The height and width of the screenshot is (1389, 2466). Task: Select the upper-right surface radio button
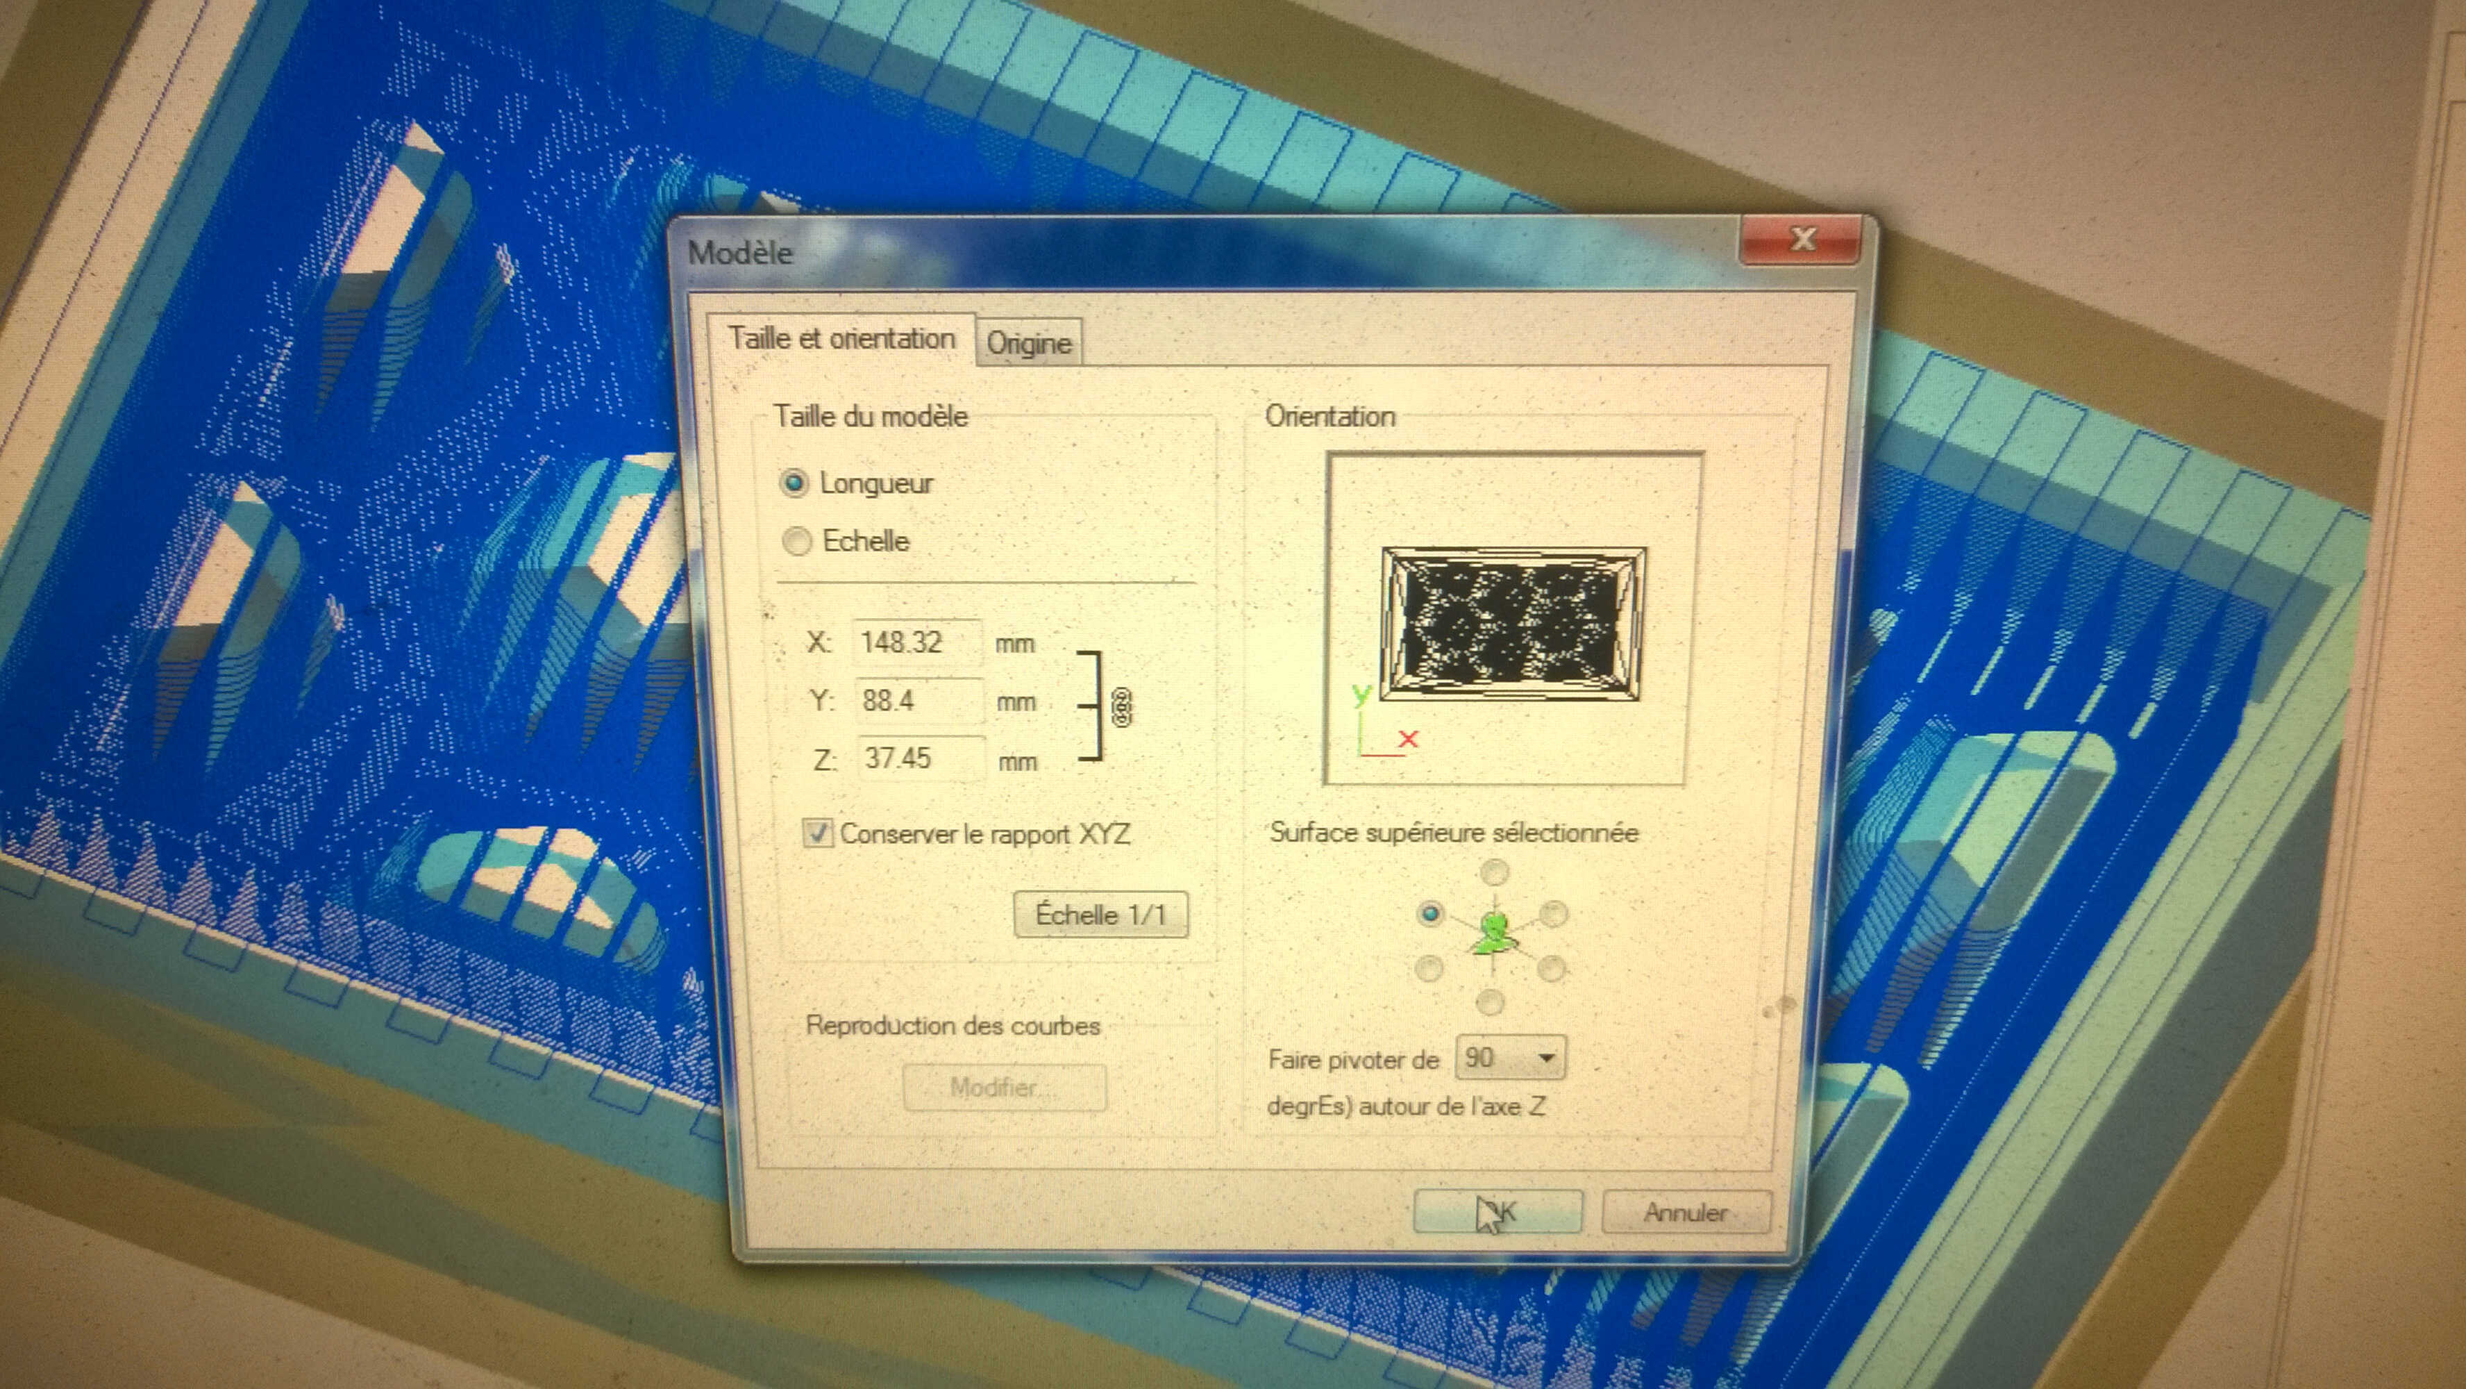pyautogui.click(x=1554, y=913)
